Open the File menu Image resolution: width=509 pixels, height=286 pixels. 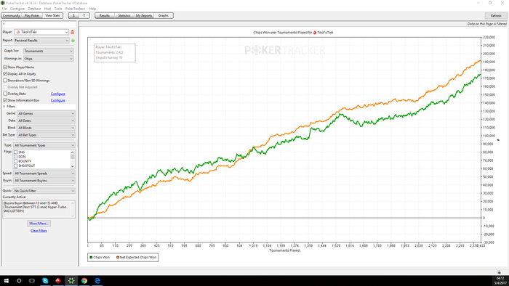pyautogui.click(x=4, y=9)
